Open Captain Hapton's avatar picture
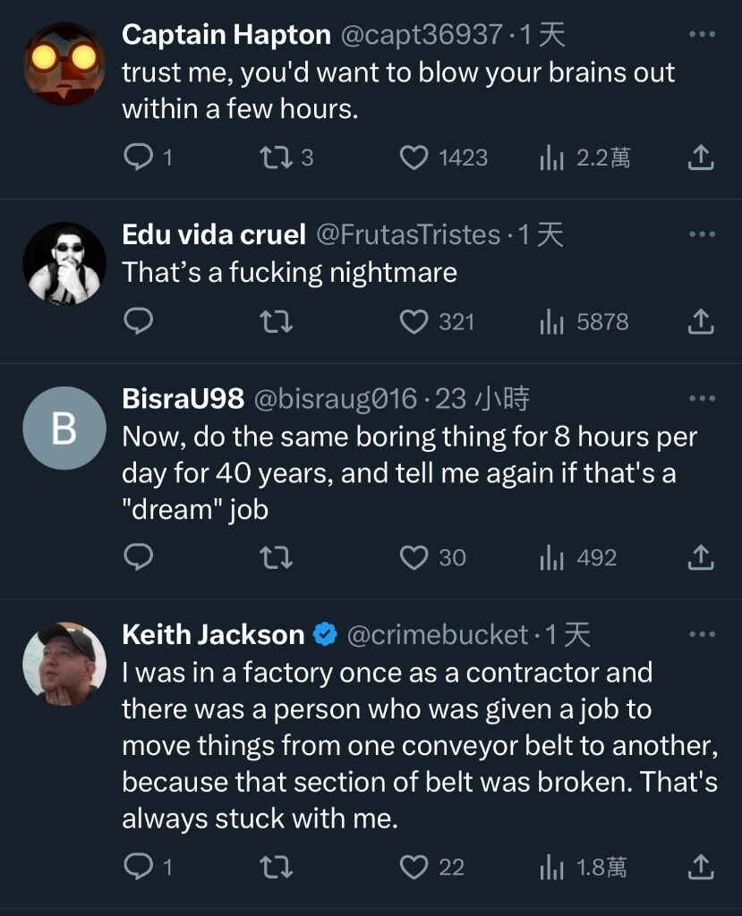The height and width of the screenshot is (916, 742). 64,63
